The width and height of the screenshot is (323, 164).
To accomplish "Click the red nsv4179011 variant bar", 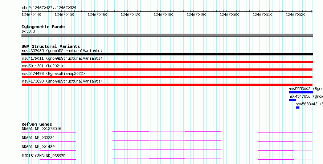I will pyautogui.click(x=167, y=62).
